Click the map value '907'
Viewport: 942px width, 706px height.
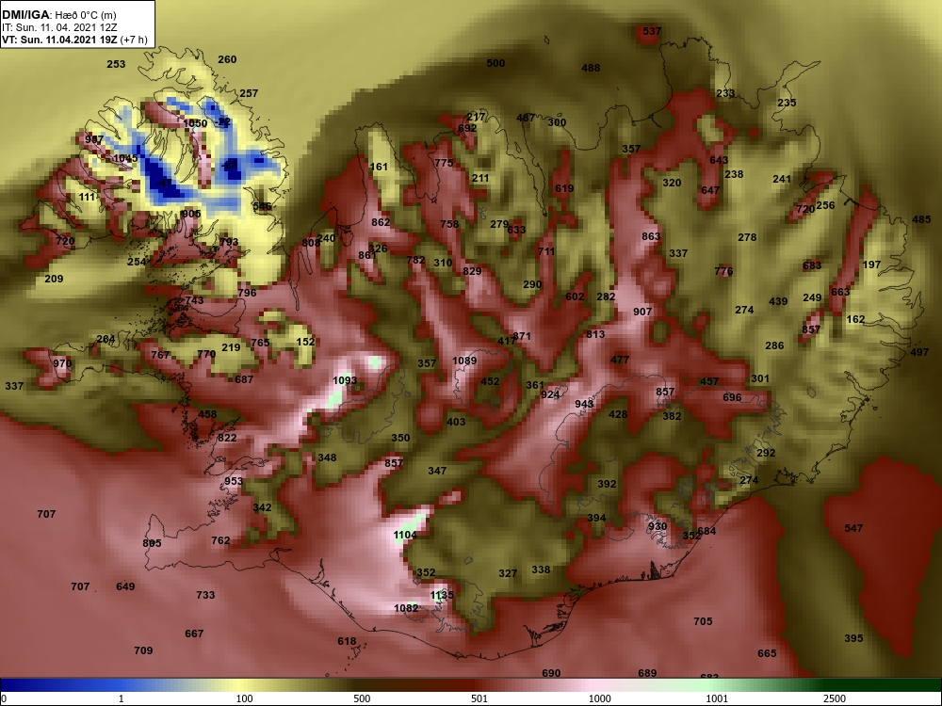point(642,312)
